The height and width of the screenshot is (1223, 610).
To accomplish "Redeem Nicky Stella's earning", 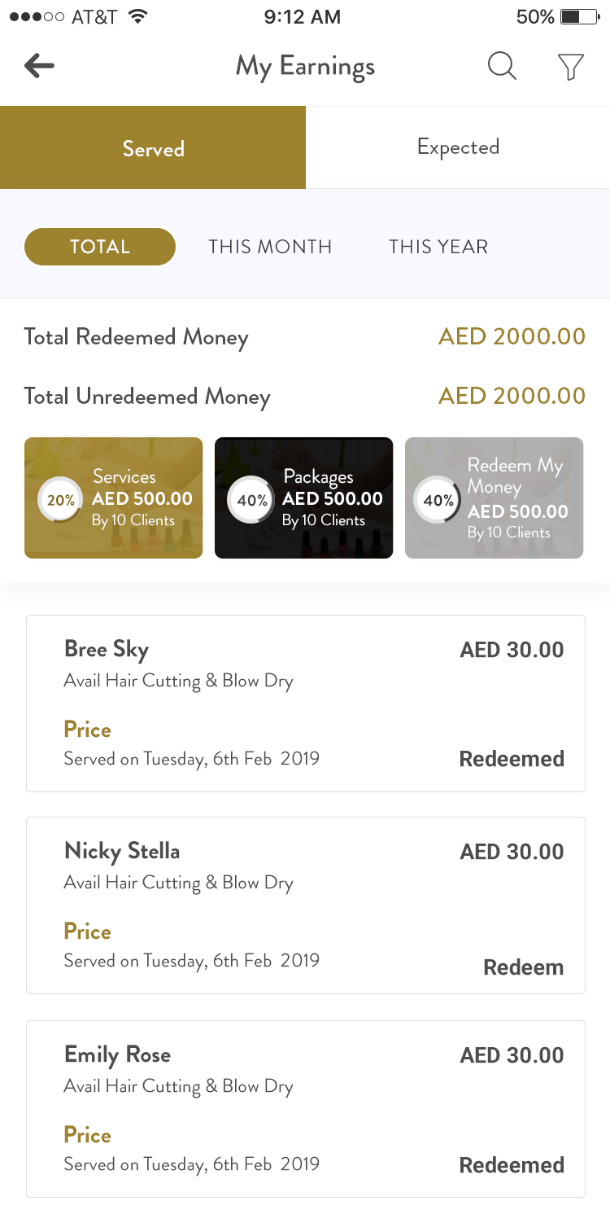I will click(x=523, y=967).
